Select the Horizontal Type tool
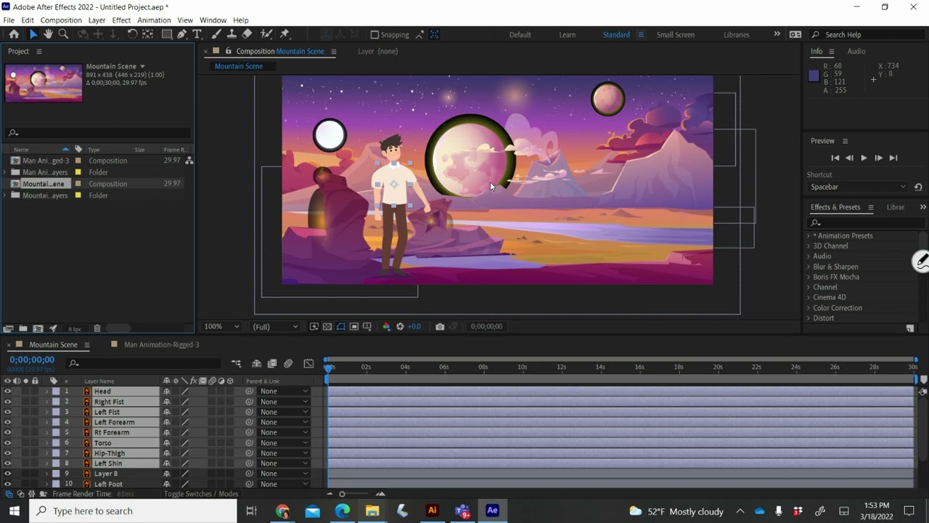The image size is (929, 523). [197, 34]
